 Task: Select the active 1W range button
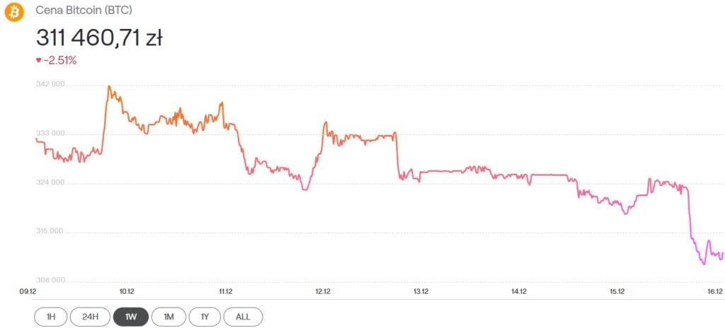point(130,317)
